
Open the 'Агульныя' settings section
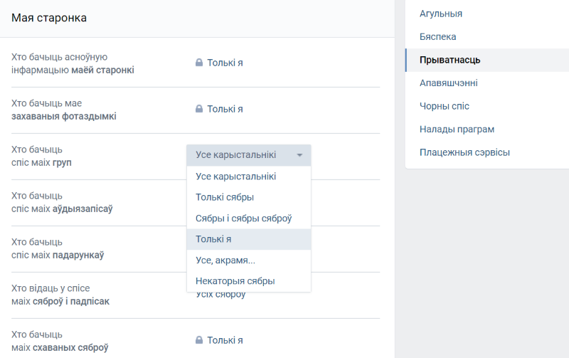coord(441,14)
